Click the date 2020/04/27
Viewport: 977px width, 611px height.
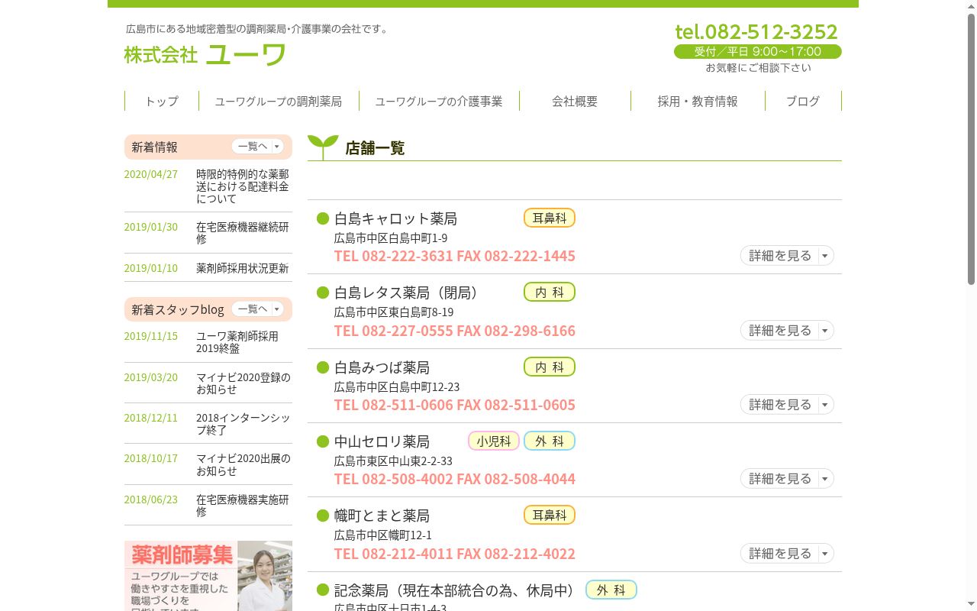point(151,174)
